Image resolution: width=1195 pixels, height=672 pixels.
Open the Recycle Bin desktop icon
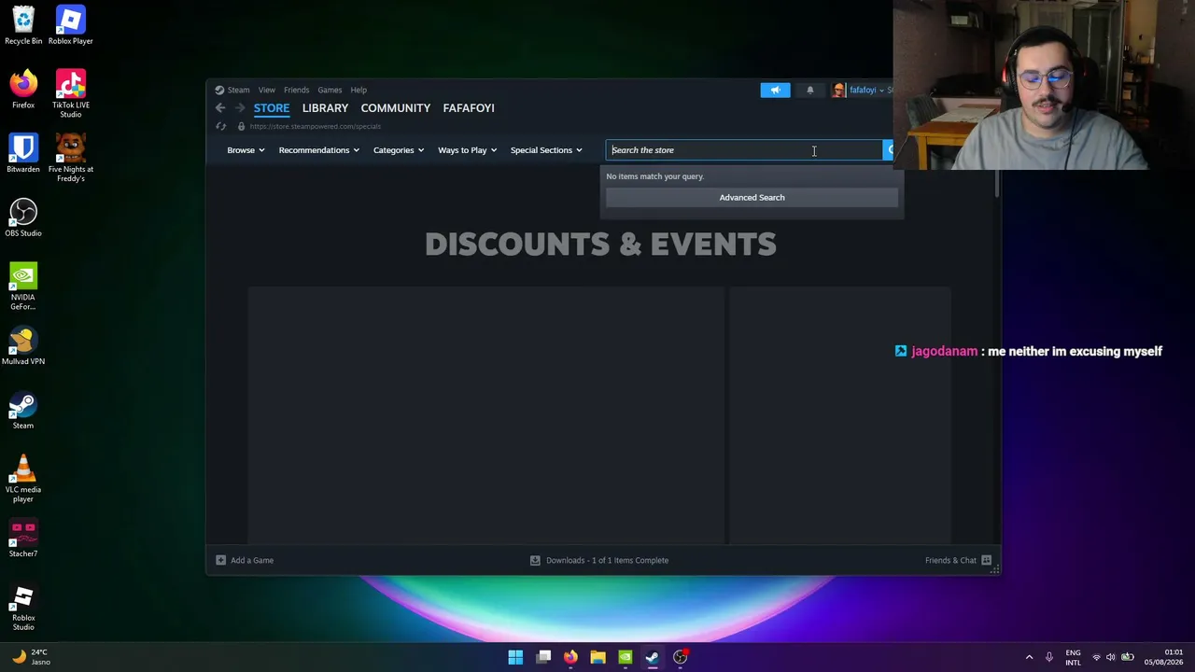click(x=23, y=25)
